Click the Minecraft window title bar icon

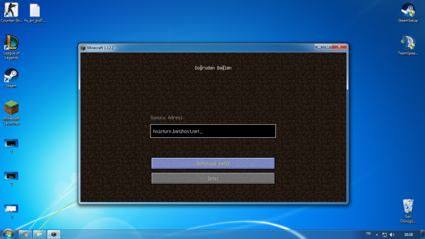83,48
